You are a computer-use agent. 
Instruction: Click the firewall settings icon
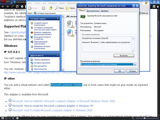pos(32,33)
